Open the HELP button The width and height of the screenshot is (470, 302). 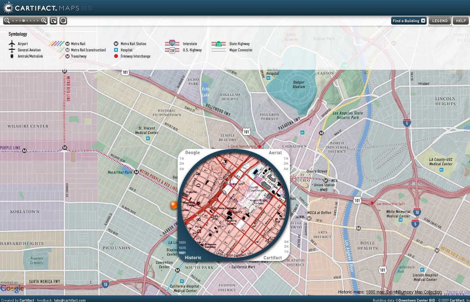coord(461,21)
